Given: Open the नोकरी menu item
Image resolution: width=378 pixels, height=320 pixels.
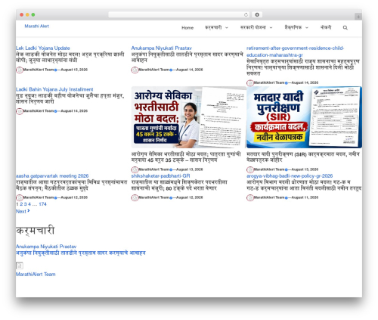Looking at the screenshot, I should point(326,27).
